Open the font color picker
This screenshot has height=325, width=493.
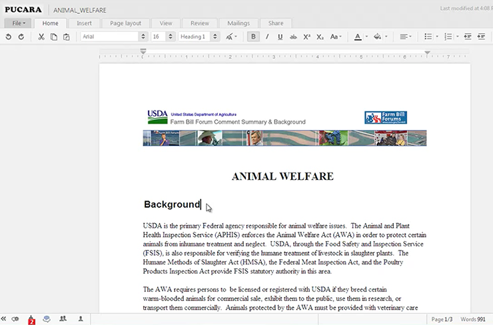[360, 37]
